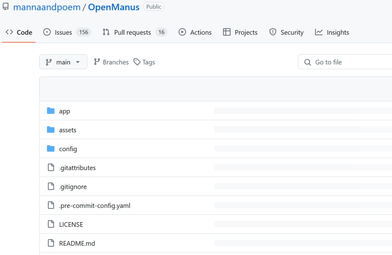Click the config folder icon

point(51,148)
